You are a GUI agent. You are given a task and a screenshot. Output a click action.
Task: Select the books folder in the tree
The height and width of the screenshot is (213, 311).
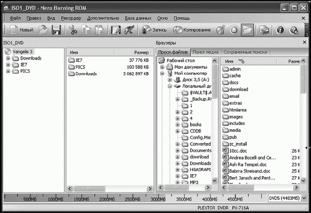[x=195, y=124]
